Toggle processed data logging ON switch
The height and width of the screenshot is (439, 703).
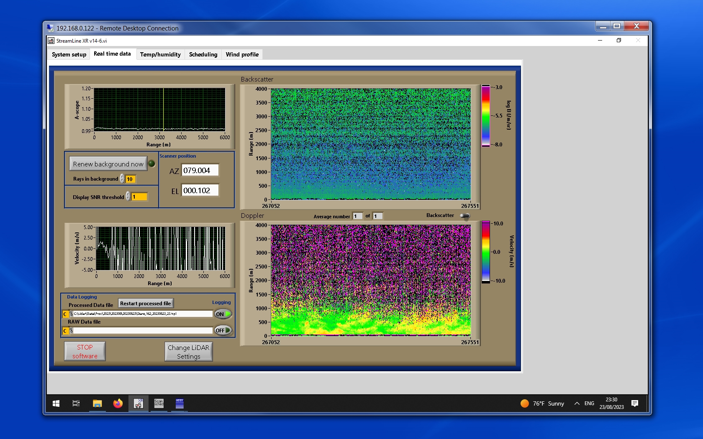click(x=223, y=314)
